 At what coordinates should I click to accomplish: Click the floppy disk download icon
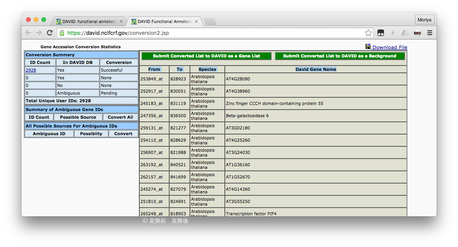(x=368, y=47)
